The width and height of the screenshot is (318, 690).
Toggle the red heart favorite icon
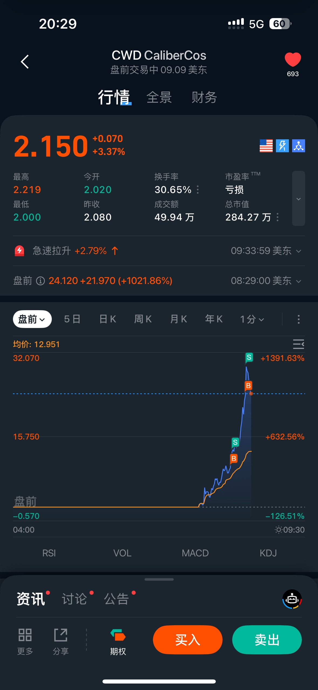[x=293, y=59]
